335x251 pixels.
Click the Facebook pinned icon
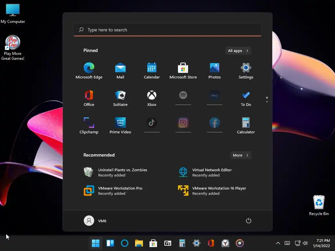coord(215,123)
